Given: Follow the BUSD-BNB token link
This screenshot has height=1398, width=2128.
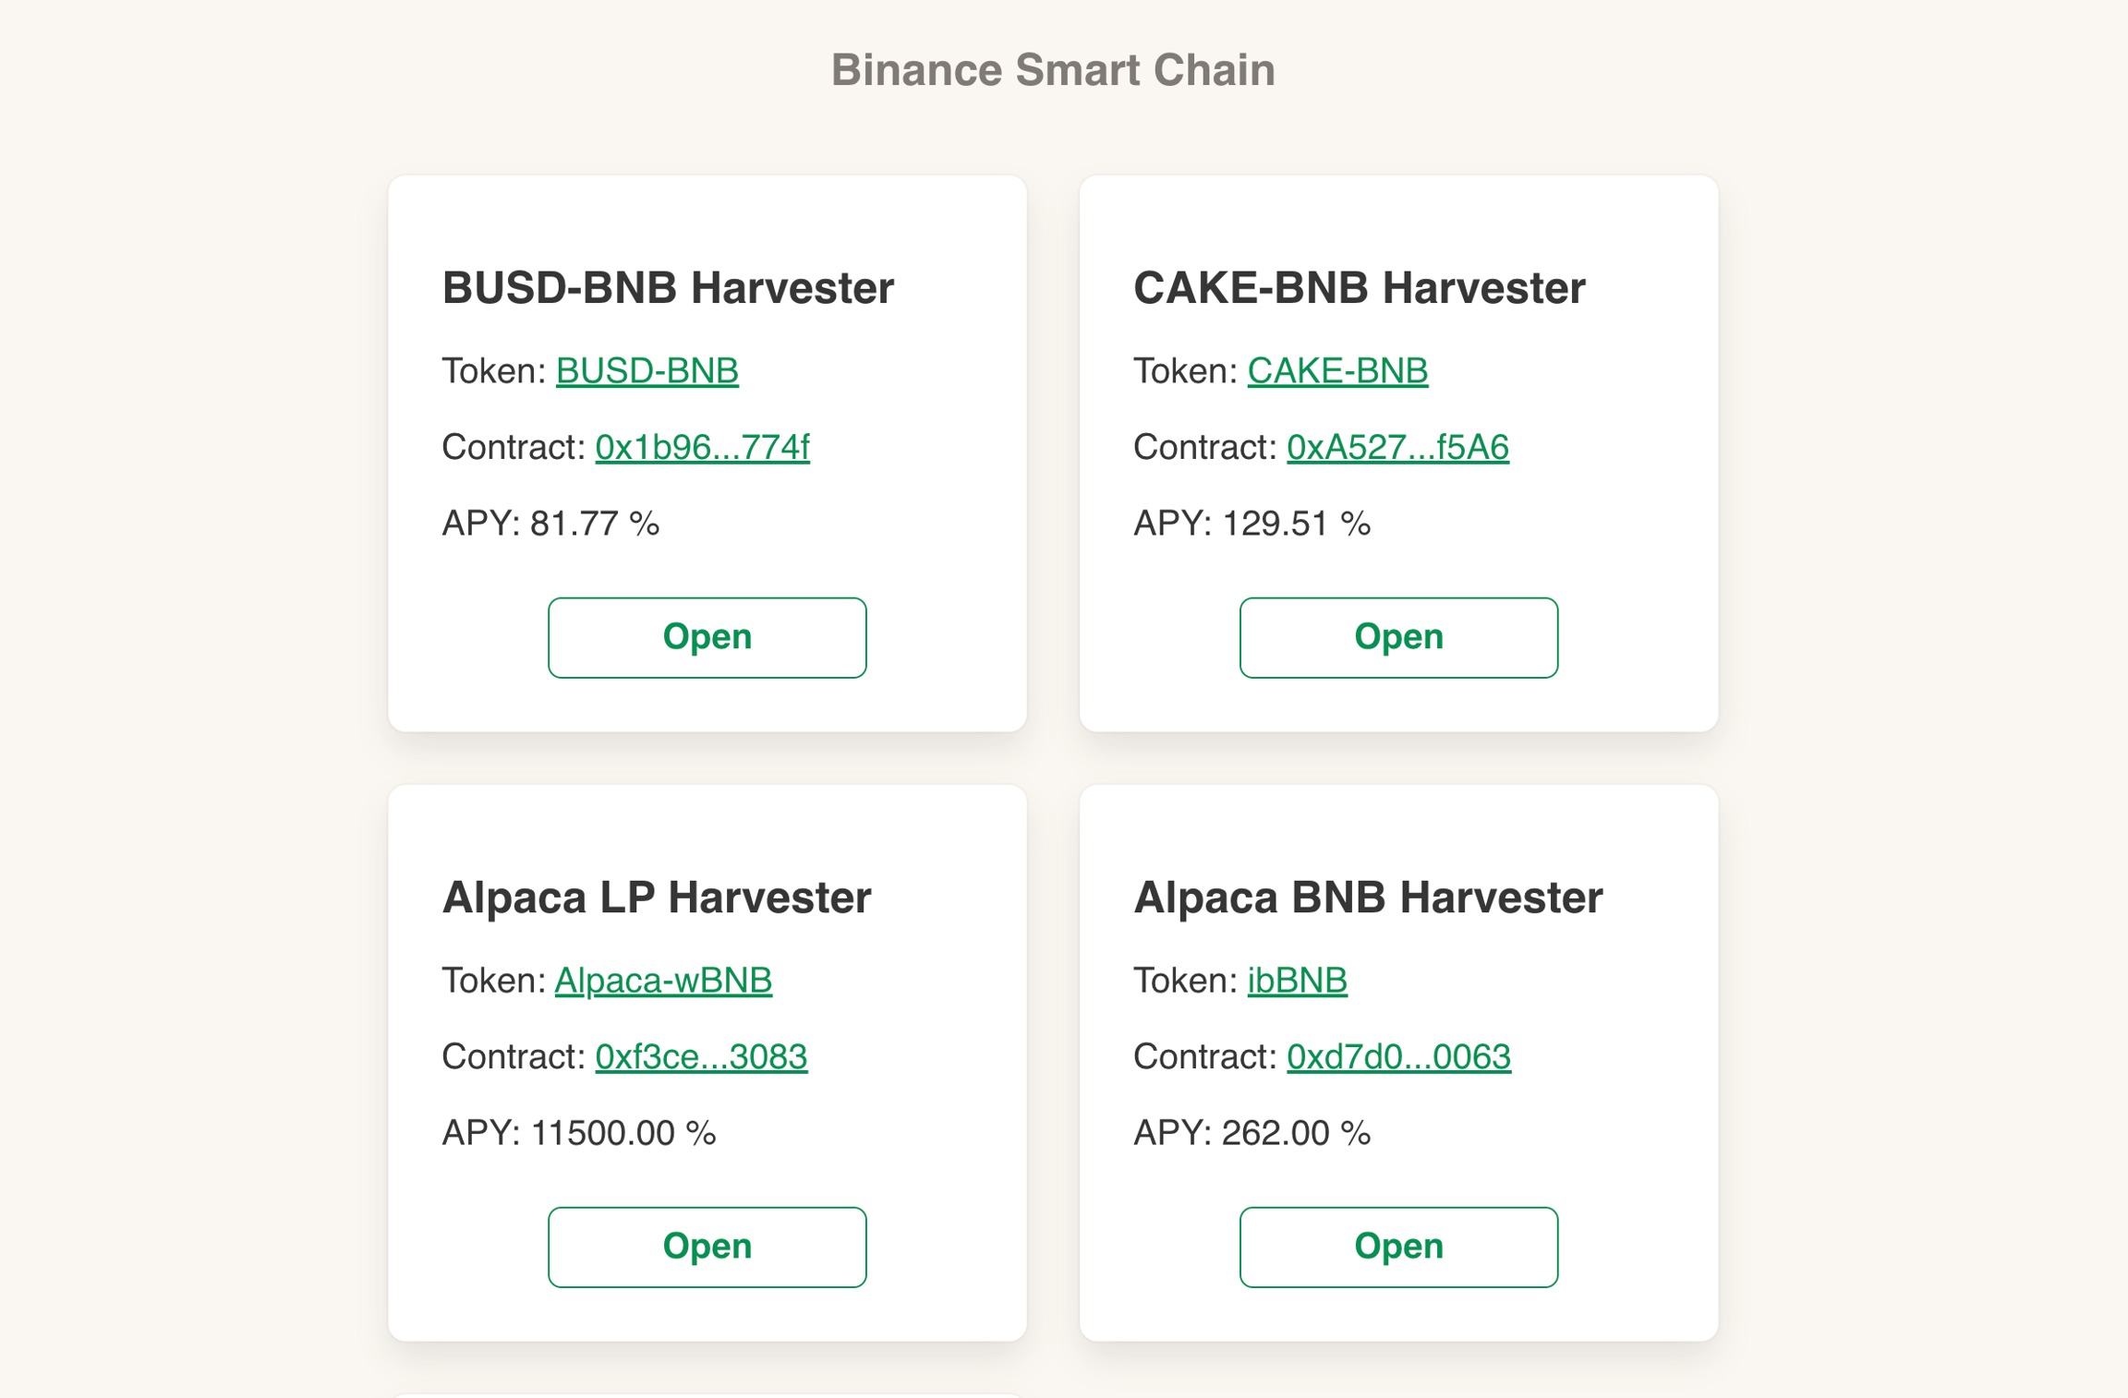Looking at the screenshot, I should click(x=647, y=371).
